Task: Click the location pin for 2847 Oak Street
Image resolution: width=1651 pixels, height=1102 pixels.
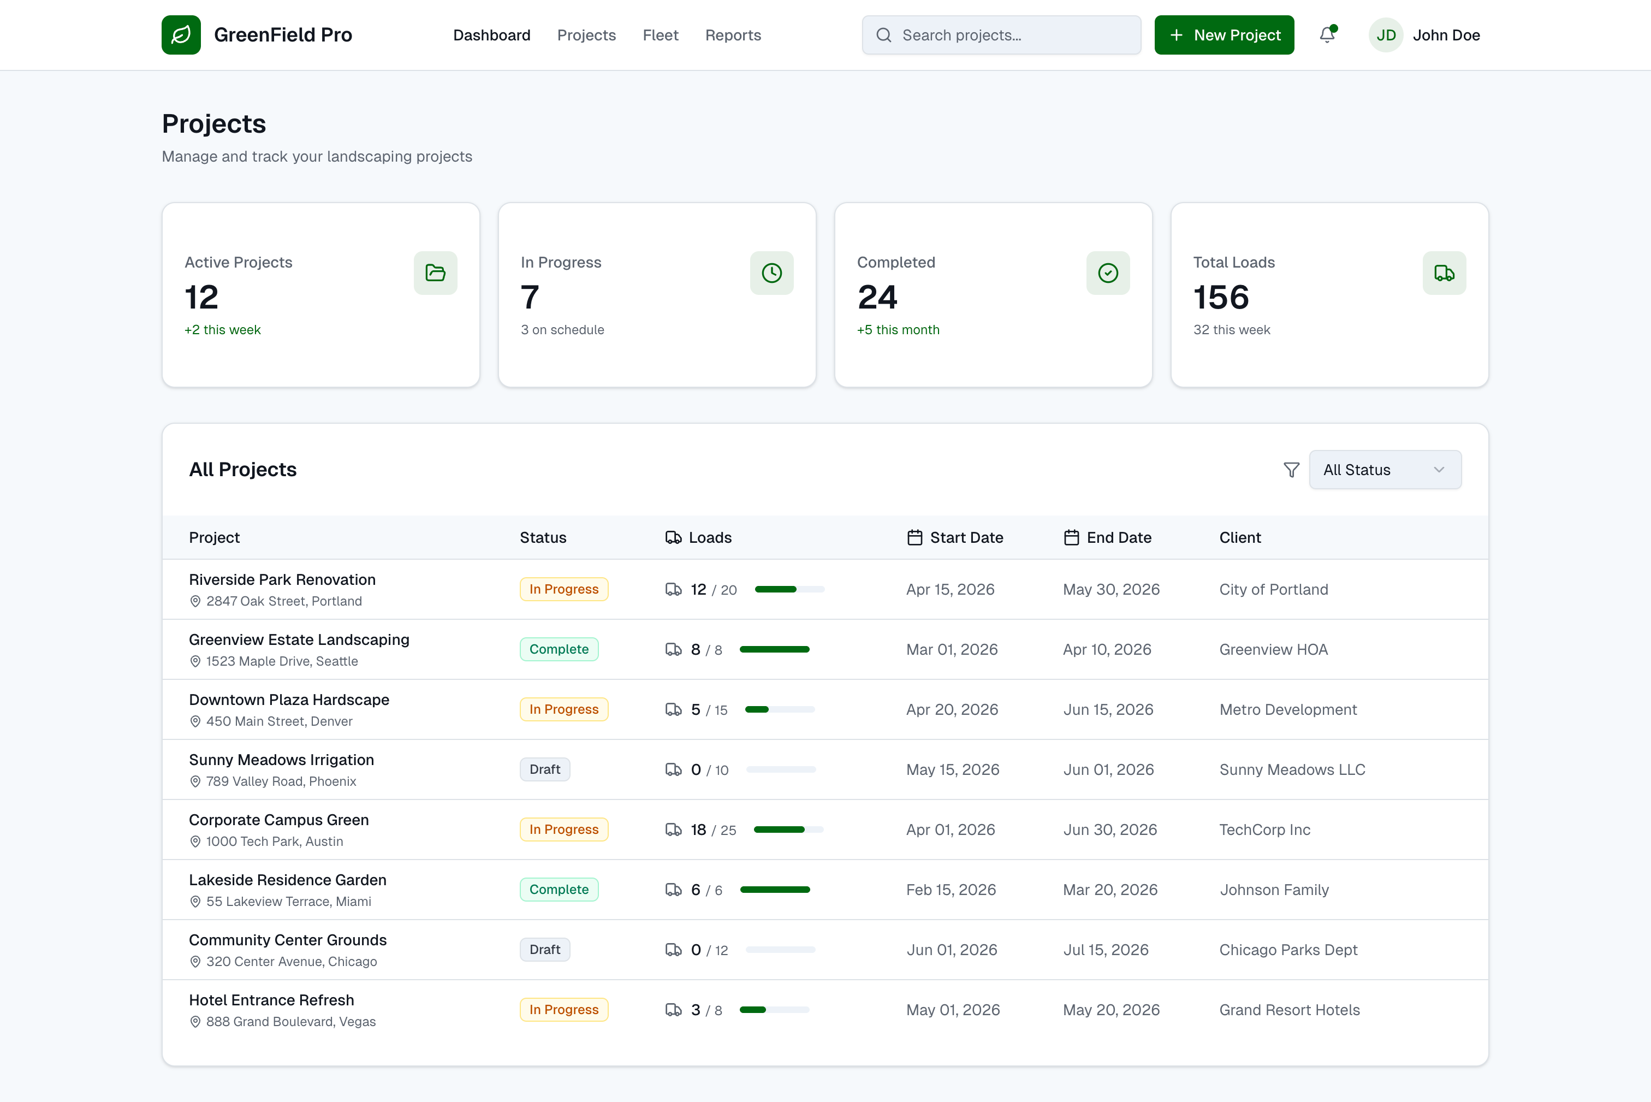Action: (x=195, y=601)
